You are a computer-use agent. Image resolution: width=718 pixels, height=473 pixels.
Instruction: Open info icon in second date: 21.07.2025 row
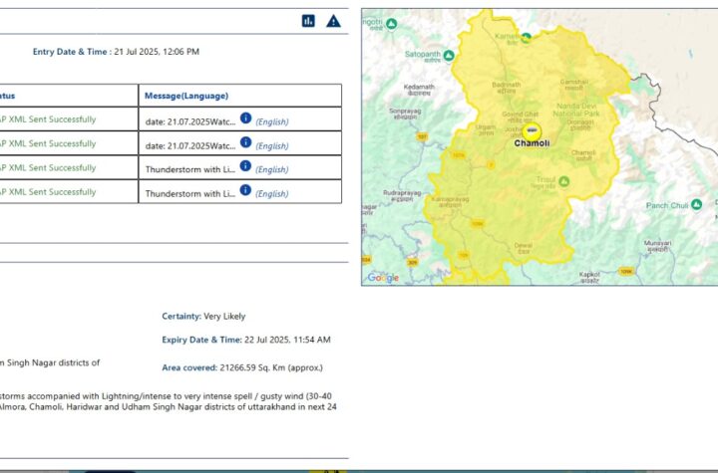point(246,142)
